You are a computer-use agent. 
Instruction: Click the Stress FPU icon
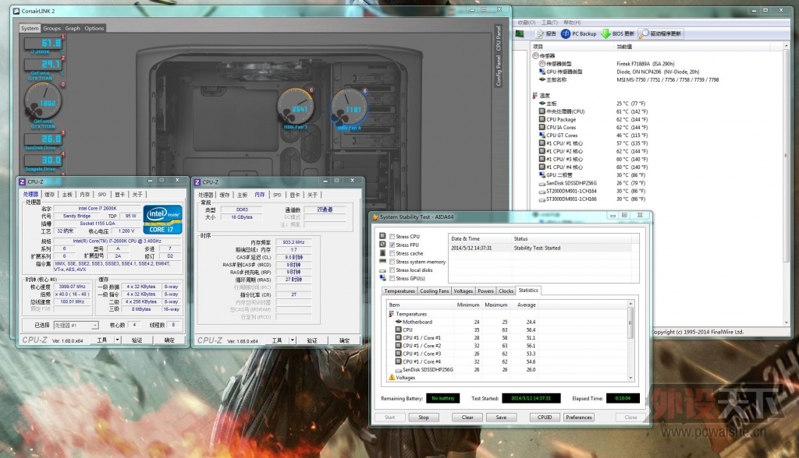(382, 245)
